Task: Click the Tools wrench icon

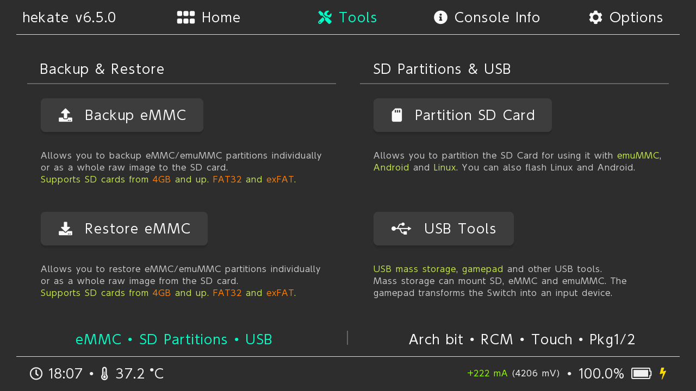Action: point(325,17)
